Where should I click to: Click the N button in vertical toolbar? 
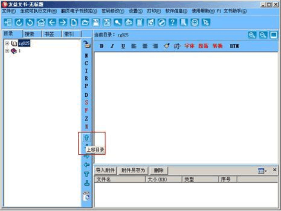86,55
